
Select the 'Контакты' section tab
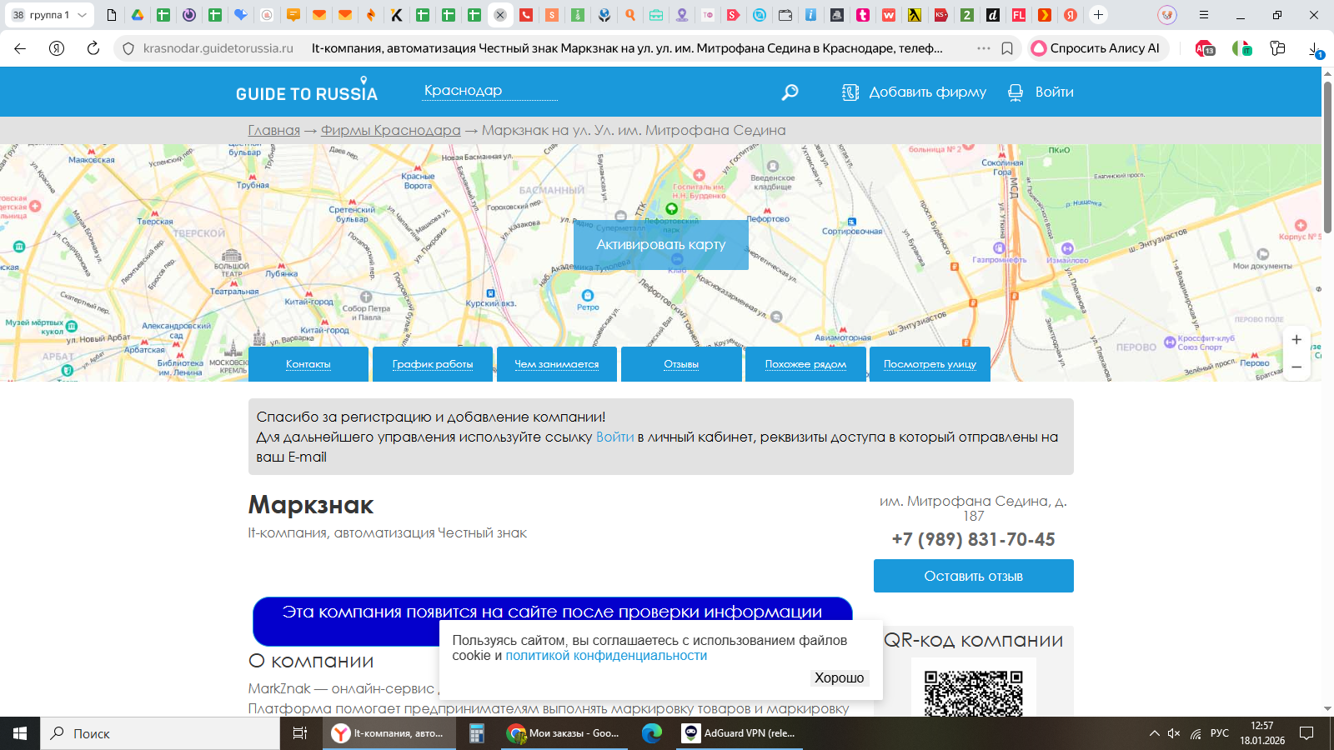click(x=308, y=364)
